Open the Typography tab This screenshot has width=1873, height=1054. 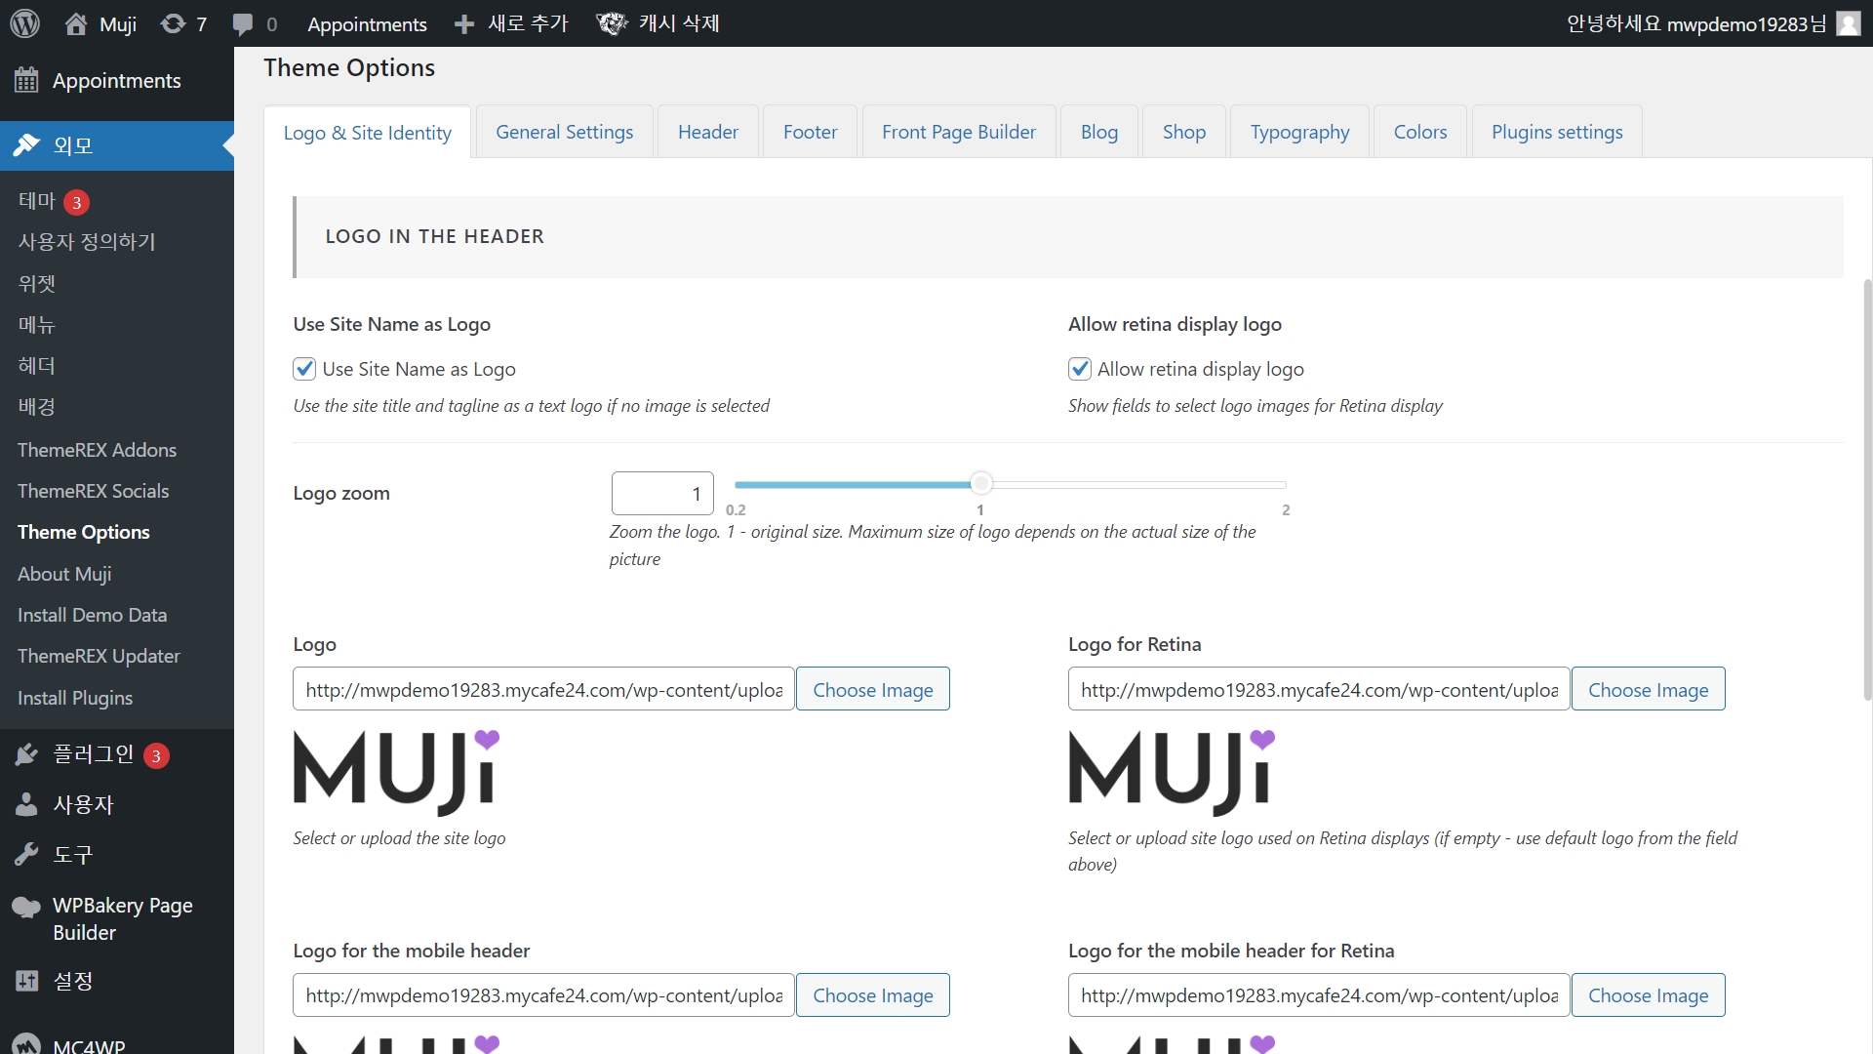click(1299, 132)
